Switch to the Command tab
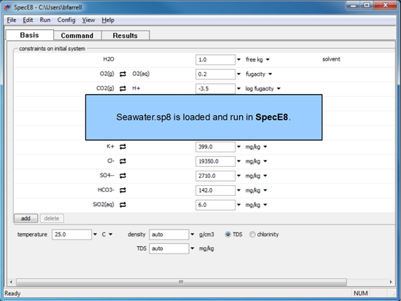401x301 pixels. (x=77, y=36)
